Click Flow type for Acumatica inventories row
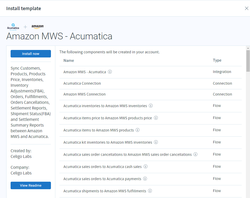Screen dimensions: 250x198 coord(217,106)
